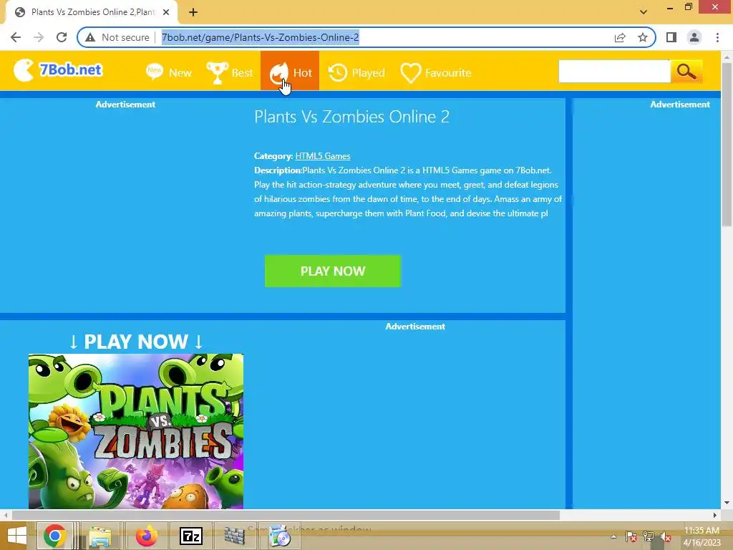The height and width of the screenshot is (550, 733).
Task: Share this page icon in address bar
Action: point(620,37)
